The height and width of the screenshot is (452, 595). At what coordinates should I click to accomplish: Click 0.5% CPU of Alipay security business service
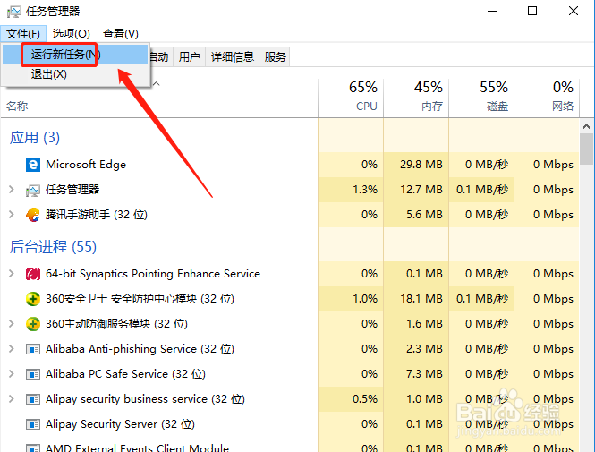pyautogui.click(x=365, y=399)
